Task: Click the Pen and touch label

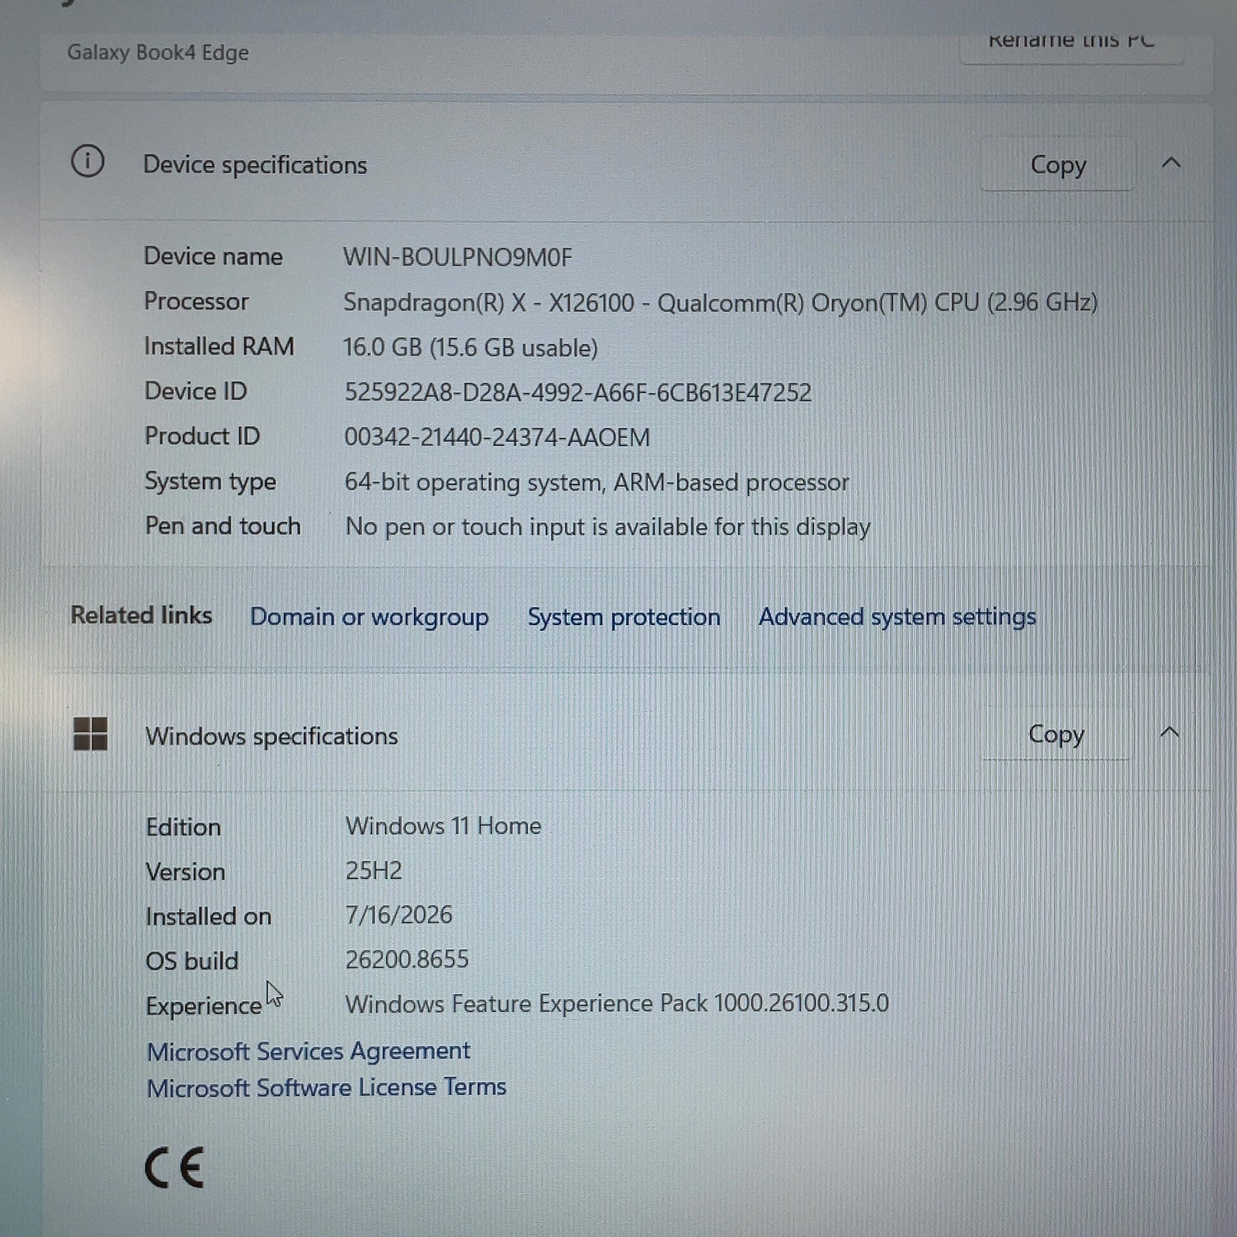Action: pyautogui.click(x=223, y=526)
